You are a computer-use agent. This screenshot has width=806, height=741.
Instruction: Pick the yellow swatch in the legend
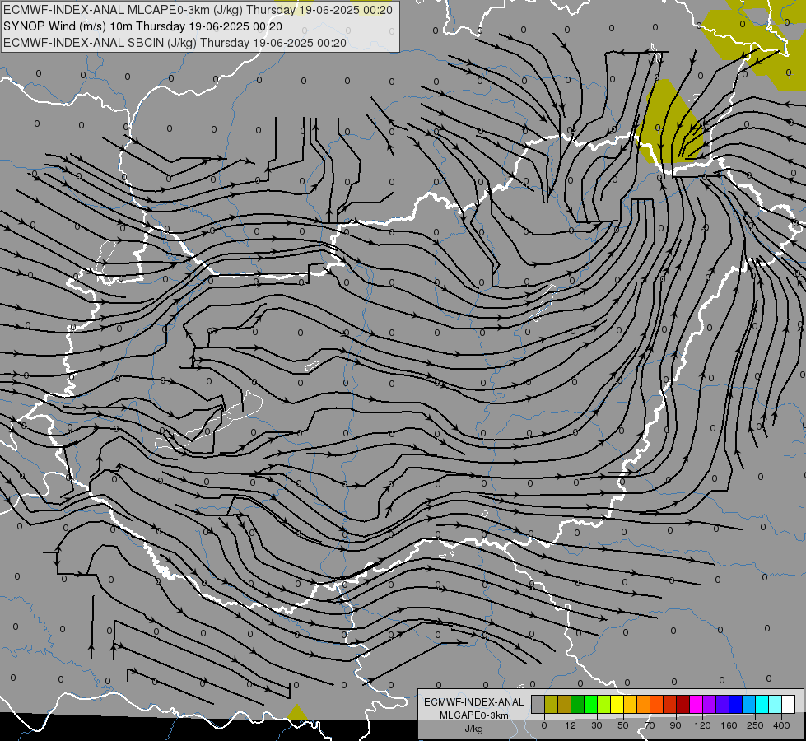pos(617,705)
